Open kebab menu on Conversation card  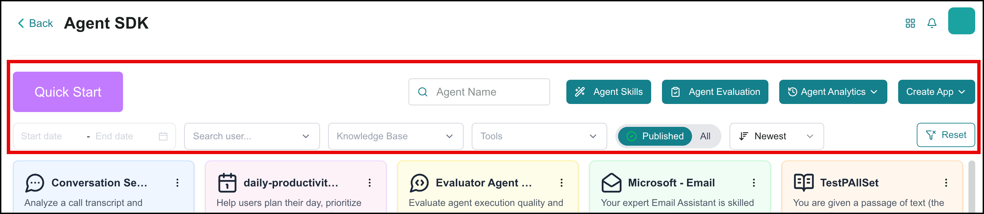click(177, 183)
